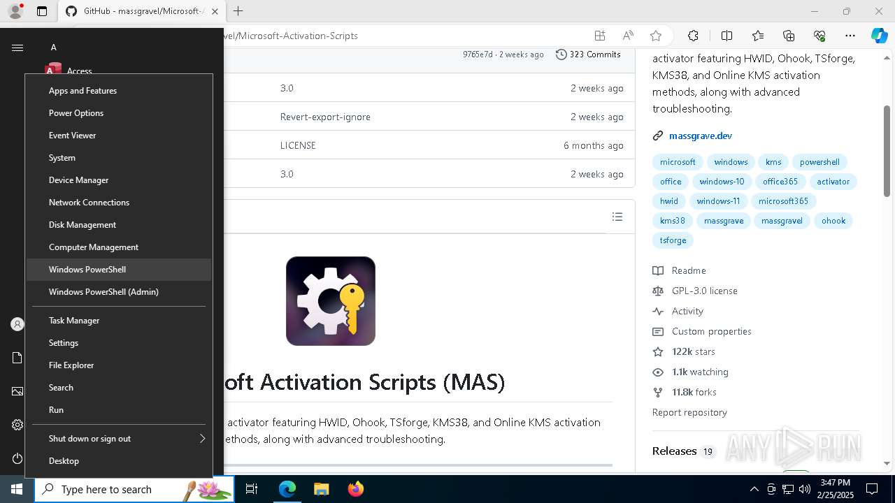Choose Windows PowerShell (Admin)
This screenshot has height=503, width=895.
tap(119, 292)
